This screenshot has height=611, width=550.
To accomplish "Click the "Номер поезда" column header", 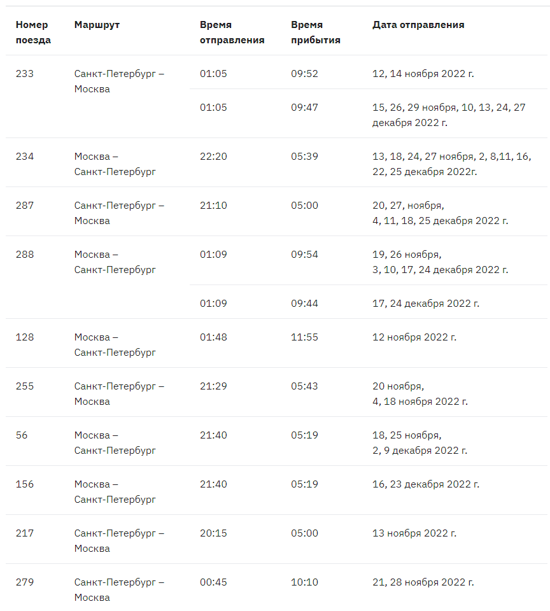I will (33, 32).
